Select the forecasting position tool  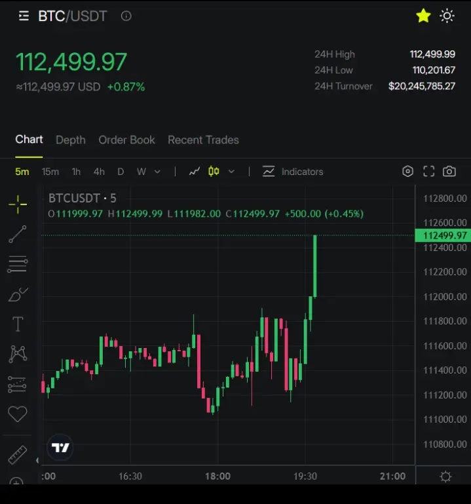coord(17,385)
